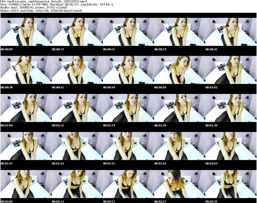Open the thumbnail at timestamp 00:00:32
This screenshot has width=257, height=203.
(x=231, y=32)
